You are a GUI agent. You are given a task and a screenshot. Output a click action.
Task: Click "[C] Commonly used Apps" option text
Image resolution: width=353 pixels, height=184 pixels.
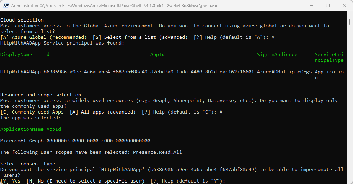coord(32,112)
